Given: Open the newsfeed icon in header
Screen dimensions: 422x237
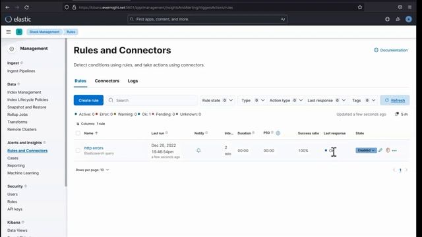Looking at the screenshot, I should [x=398, y=19].
